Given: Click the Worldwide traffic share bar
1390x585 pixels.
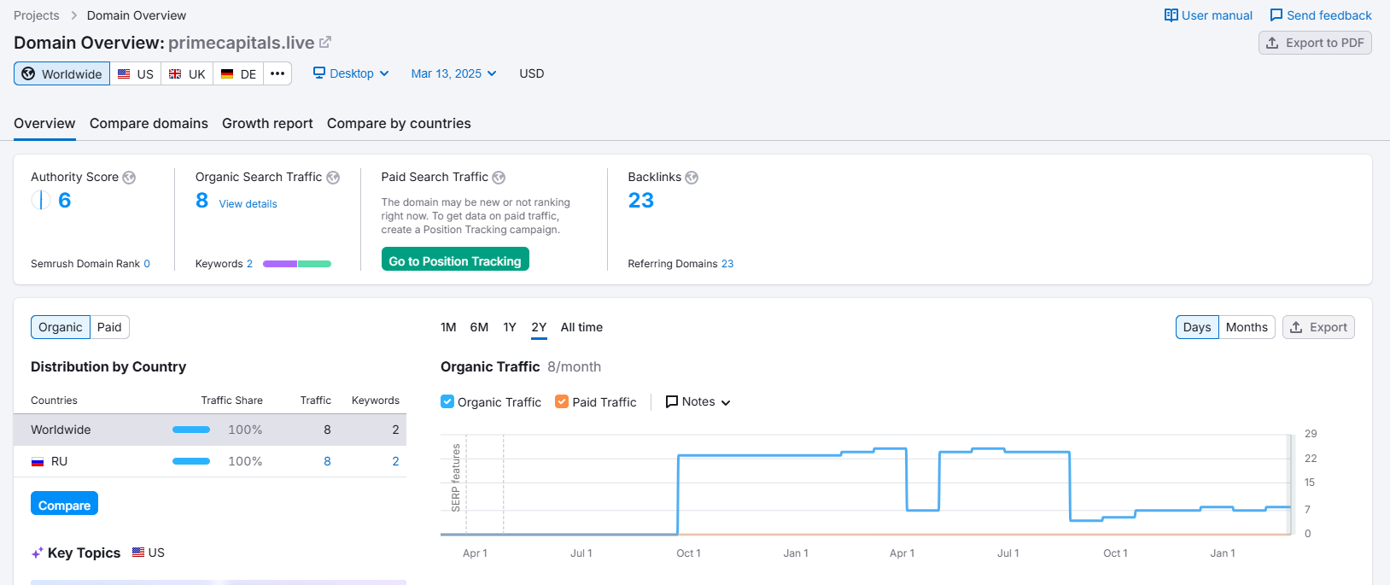Looking at the screenshot, I should 191,430.
